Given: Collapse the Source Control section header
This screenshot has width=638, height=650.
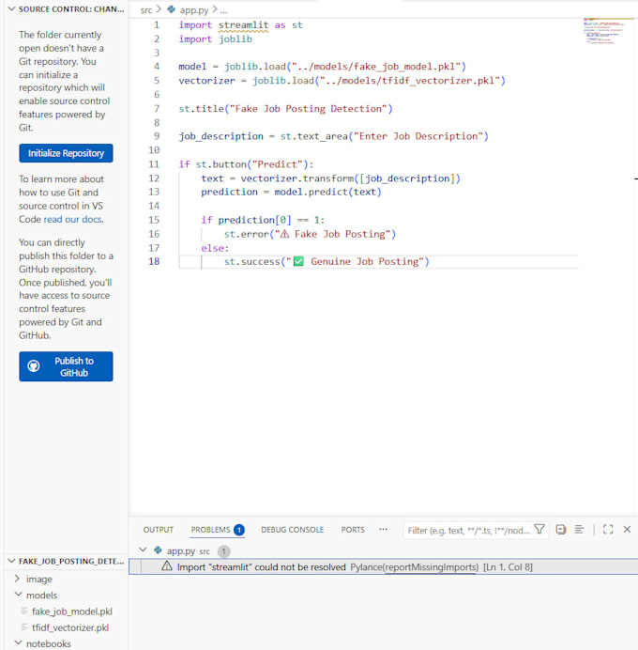Looking at the screenshot, I should tap(67, 8).
